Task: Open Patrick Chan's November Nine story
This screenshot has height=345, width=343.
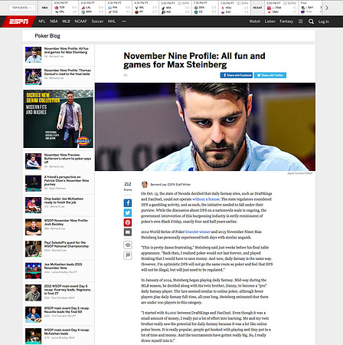Action: (x=67, y=180)
